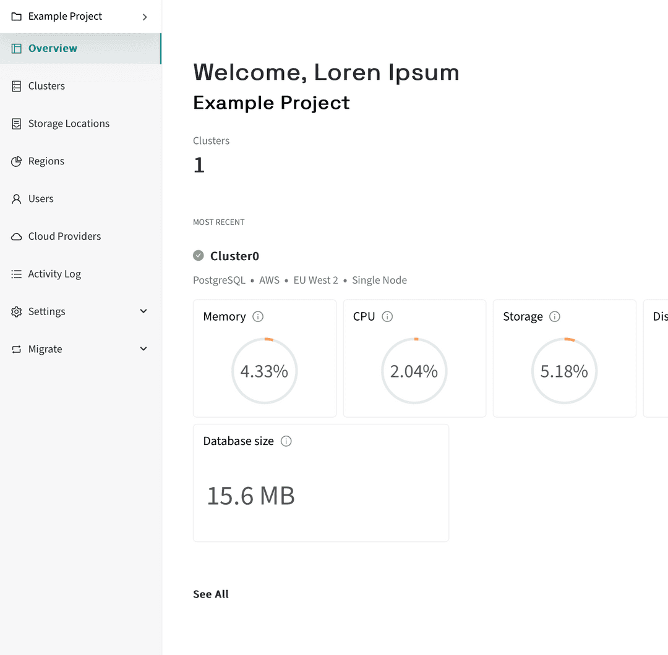Open the Cluster0 cluster name
The image size is (668, 655).
click(234, 255)
